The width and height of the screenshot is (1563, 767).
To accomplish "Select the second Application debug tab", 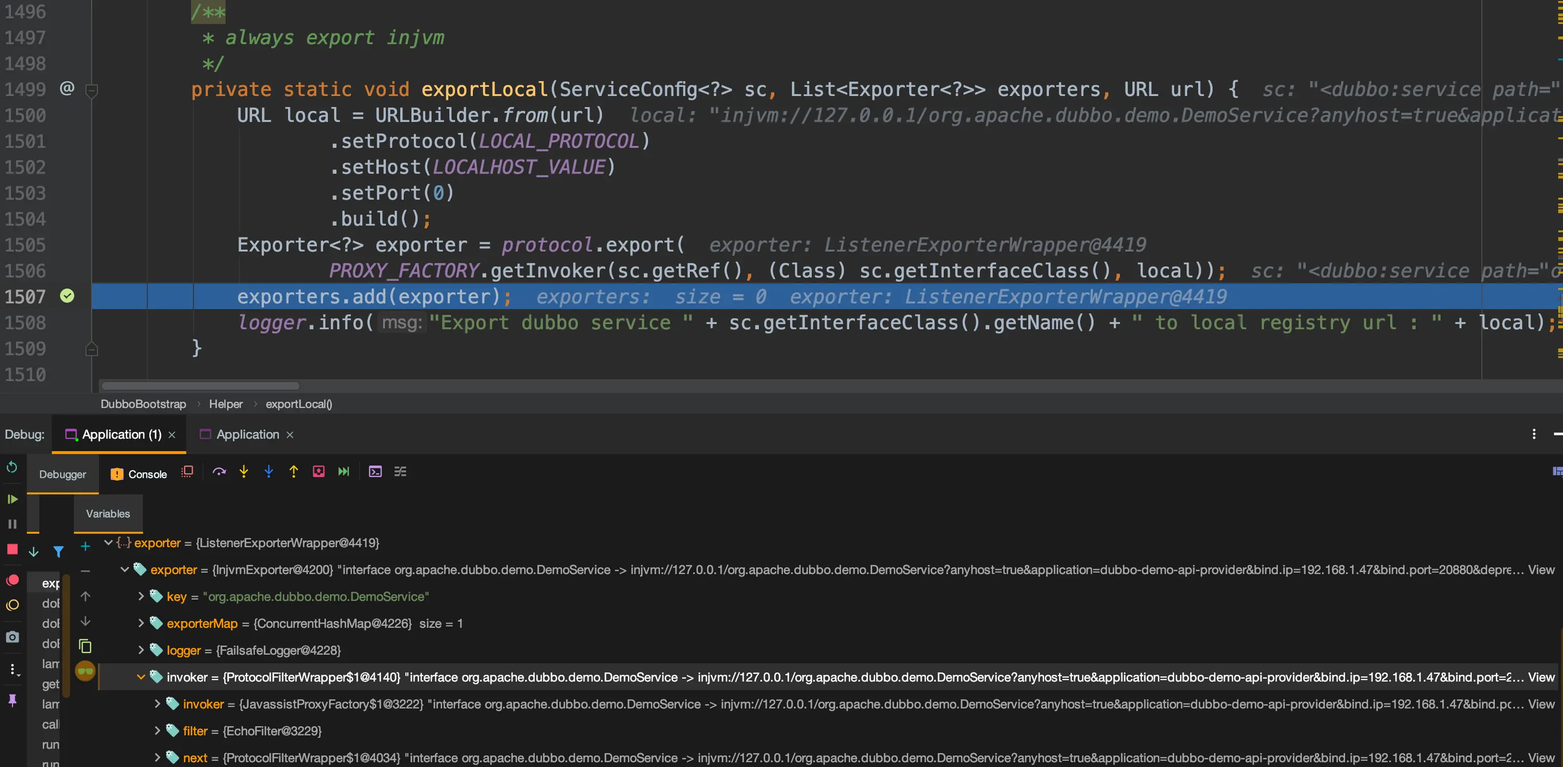I will [247, 435].
